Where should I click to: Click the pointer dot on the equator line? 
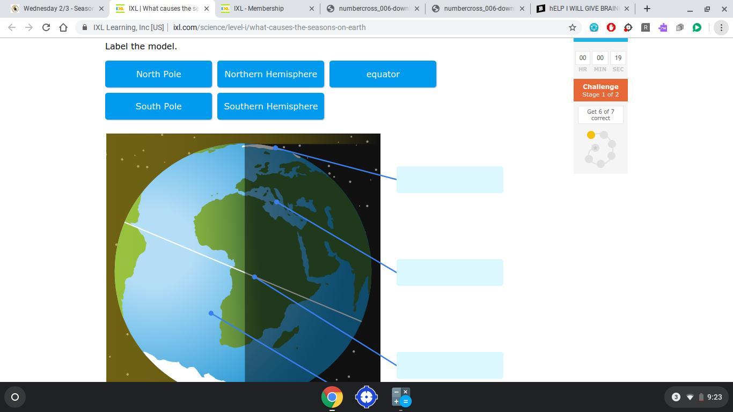[x=254, y=277]
